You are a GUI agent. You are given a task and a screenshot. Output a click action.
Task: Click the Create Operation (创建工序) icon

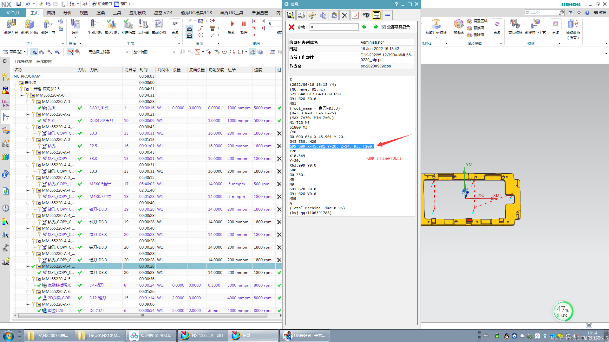[48, 27]
